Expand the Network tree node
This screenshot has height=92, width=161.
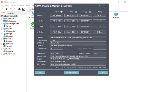click(x=2, y=36)
